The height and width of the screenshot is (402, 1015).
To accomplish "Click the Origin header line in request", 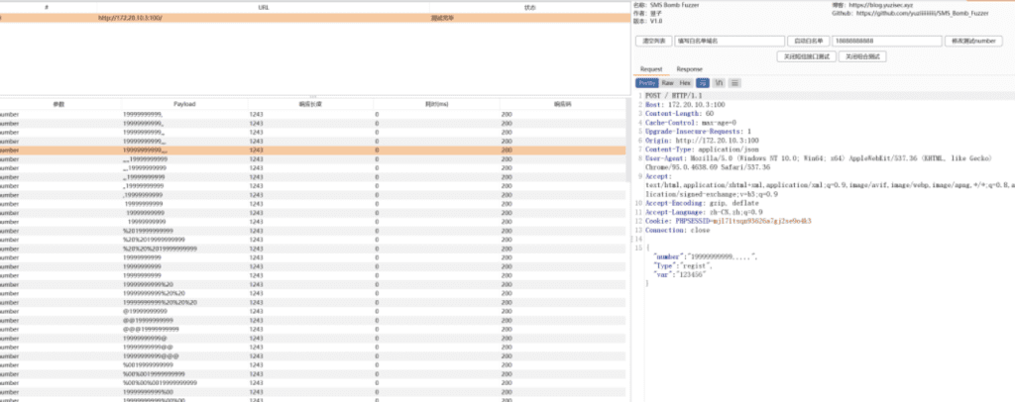I will pos(703,141).
